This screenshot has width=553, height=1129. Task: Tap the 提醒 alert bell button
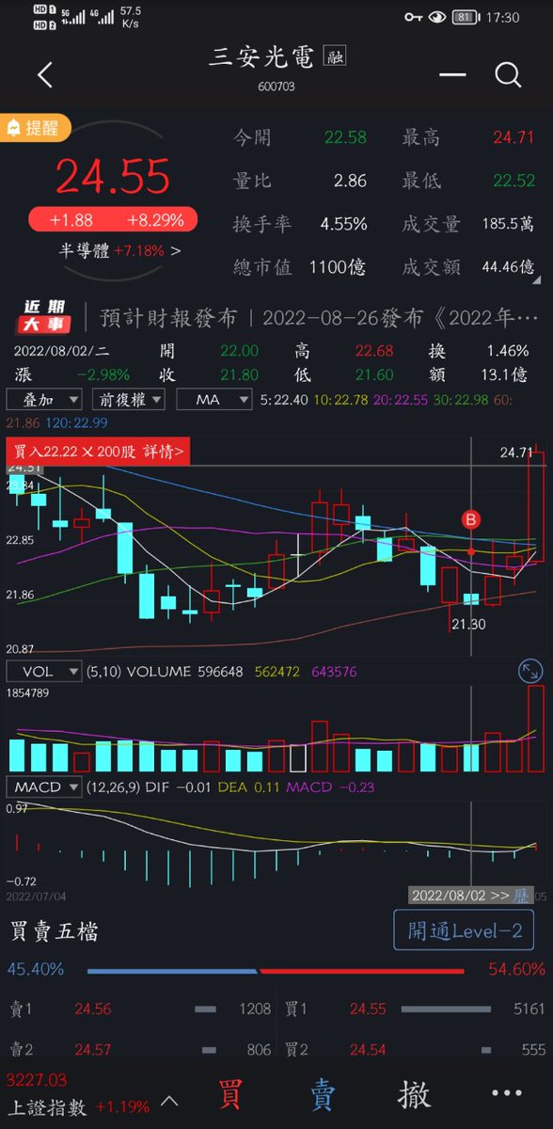pyautogui.click(x=36, y=128)
